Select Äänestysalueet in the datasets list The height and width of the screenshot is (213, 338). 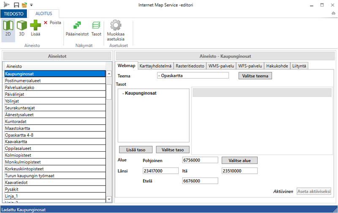pos(55,115)
